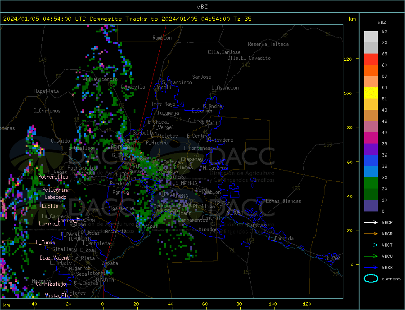405x310 pixels.
Task: Click the orange VBCR arrow symbol
Action: (x=371, y=234)
